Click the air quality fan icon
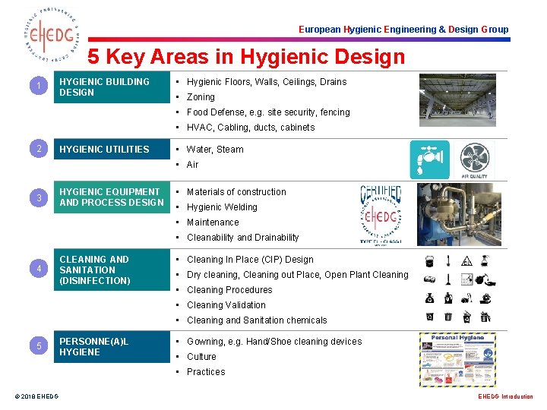 tap(474, 159)
